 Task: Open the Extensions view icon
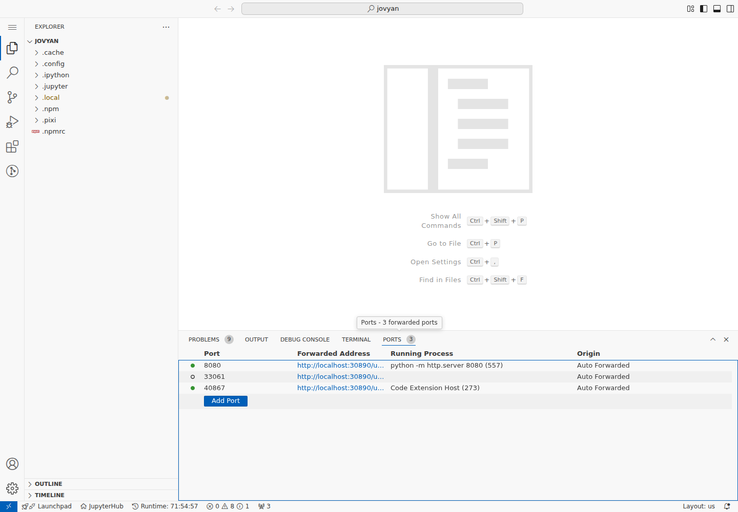(12, 146)
